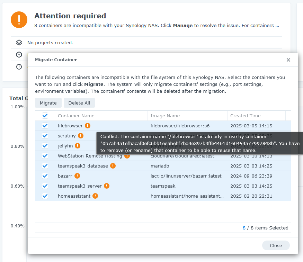Uncheck the filebrowser container checkbox
303x262 pixels.
(45, 126)
